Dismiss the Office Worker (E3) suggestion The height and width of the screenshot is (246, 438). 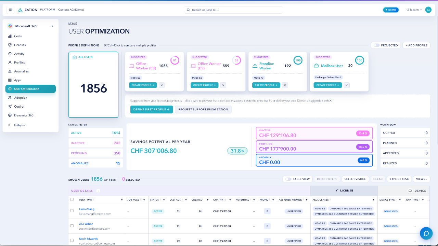pyautogui.click(x=162, y=85)
